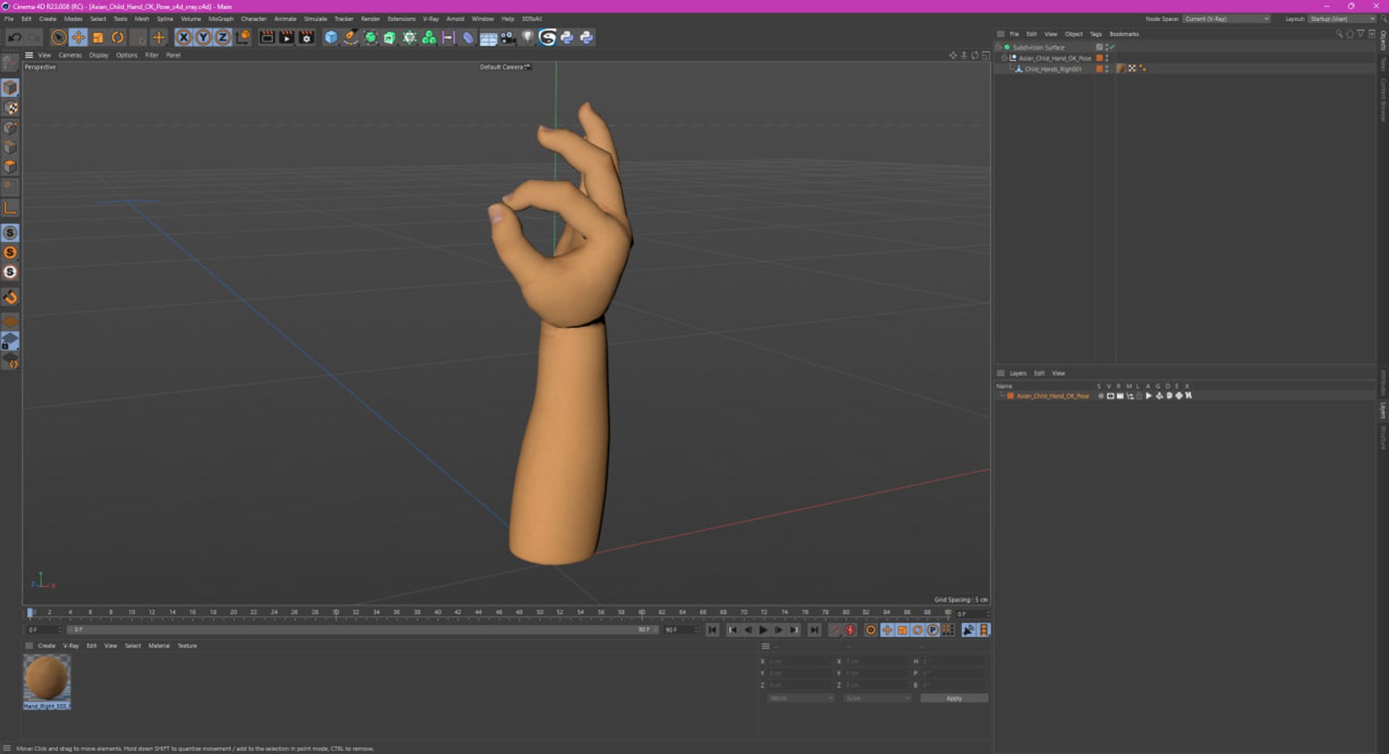Open the Render menu
Viewport: 1389px width, 754px height.
[370, 19]
